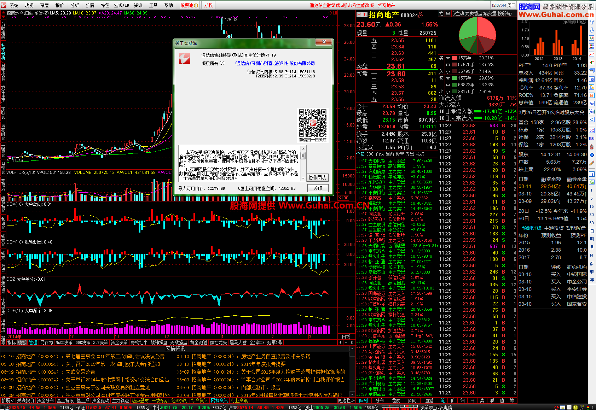This screenshot has height=410, width=596.
Task: Select the red trend line chart icon
Action: pyautogui.click(x=591, y=54)
